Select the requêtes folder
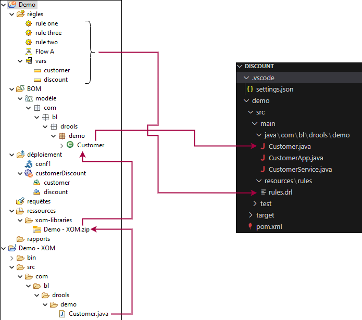Viewport: 362px width, 320px height. tap(39, 201)
